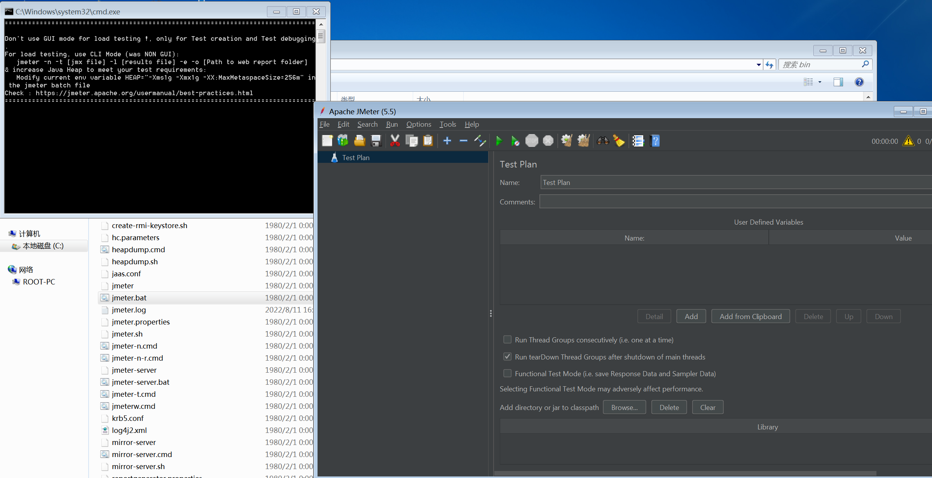Click the Browse... classpath button
The image size is (932, 478).
coord(624,407)
